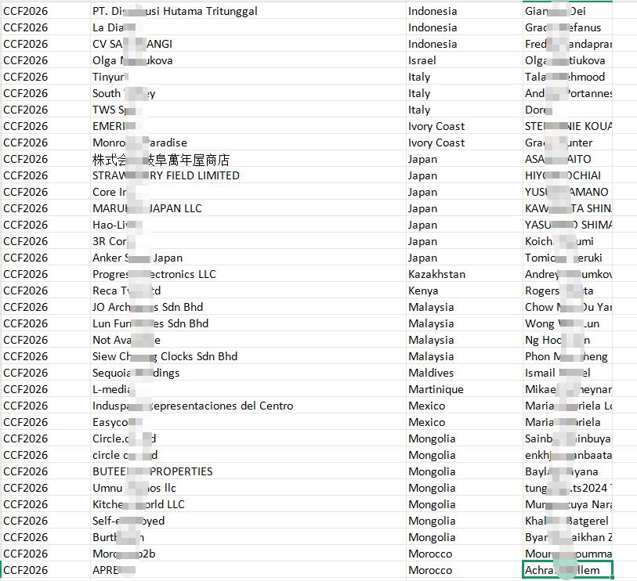Select the company cell starting with Progress
Image resolution: width=637 pixels, height=581 pixels.
click(x=154, y=274)
